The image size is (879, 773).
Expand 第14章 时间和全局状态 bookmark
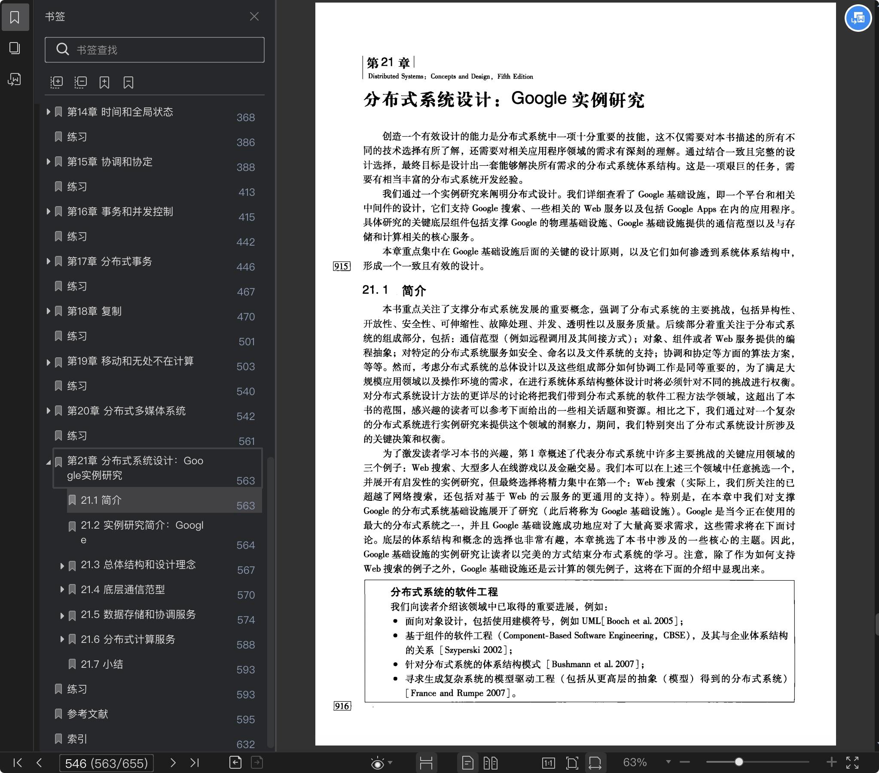[48, 112]
